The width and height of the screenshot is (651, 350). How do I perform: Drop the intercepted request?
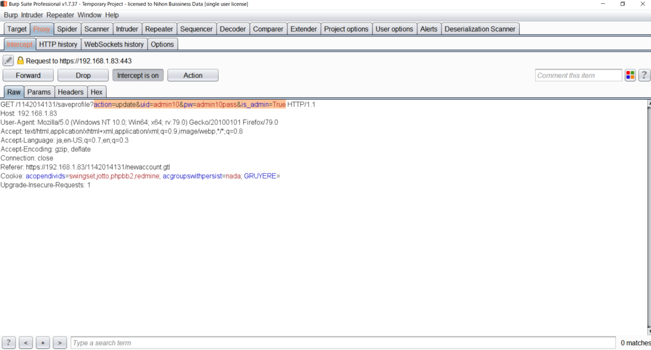(x=83, y=75)
